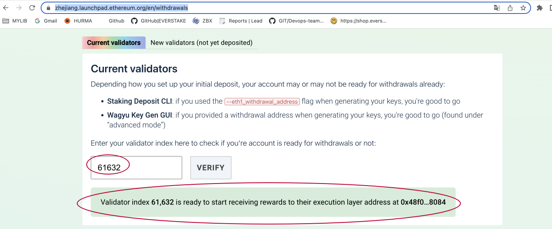Switch to New validators (not yet deposited) tab

click(201, 43)
